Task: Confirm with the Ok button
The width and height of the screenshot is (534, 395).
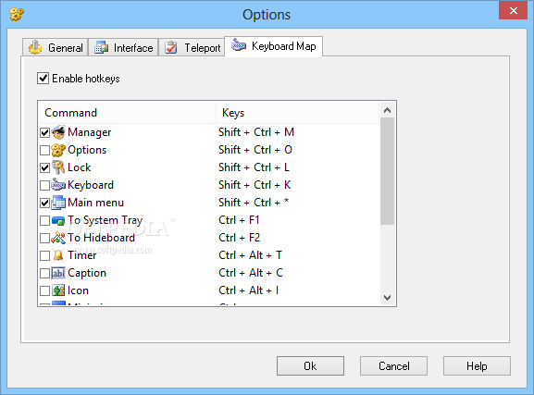Action: click(x=310, y=366)
